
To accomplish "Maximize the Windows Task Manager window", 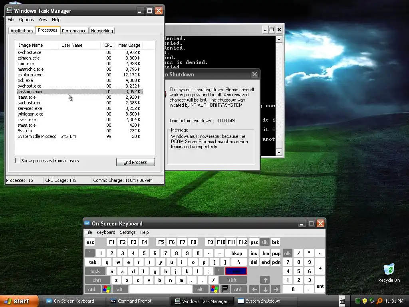I will (149, 11).
